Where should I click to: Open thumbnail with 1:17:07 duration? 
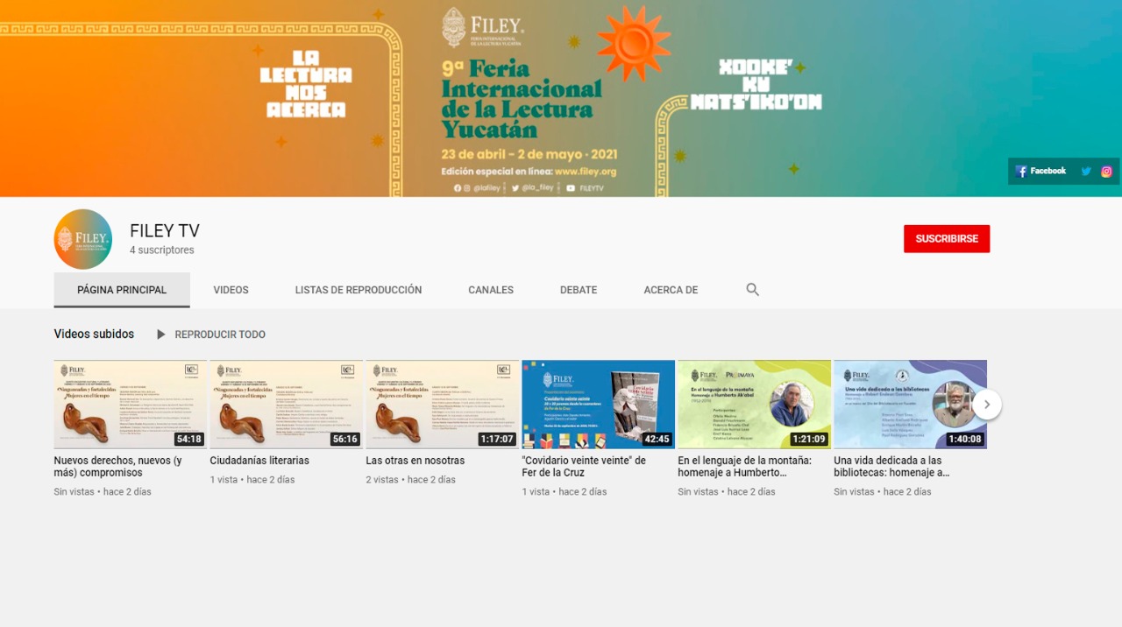click(x=443, y=405)
